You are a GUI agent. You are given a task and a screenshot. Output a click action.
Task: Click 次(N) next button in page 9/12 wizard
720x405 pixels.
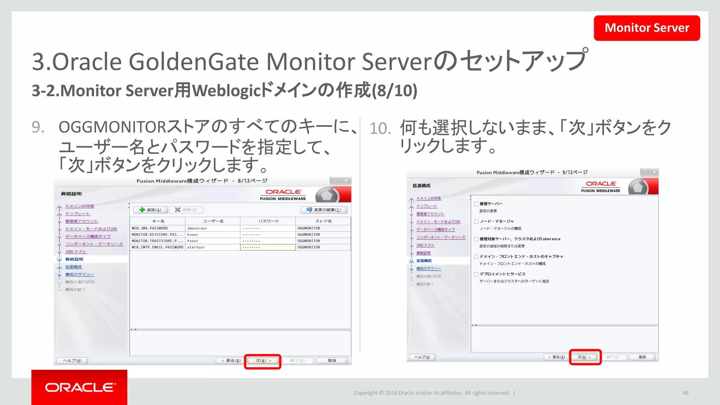585,357
